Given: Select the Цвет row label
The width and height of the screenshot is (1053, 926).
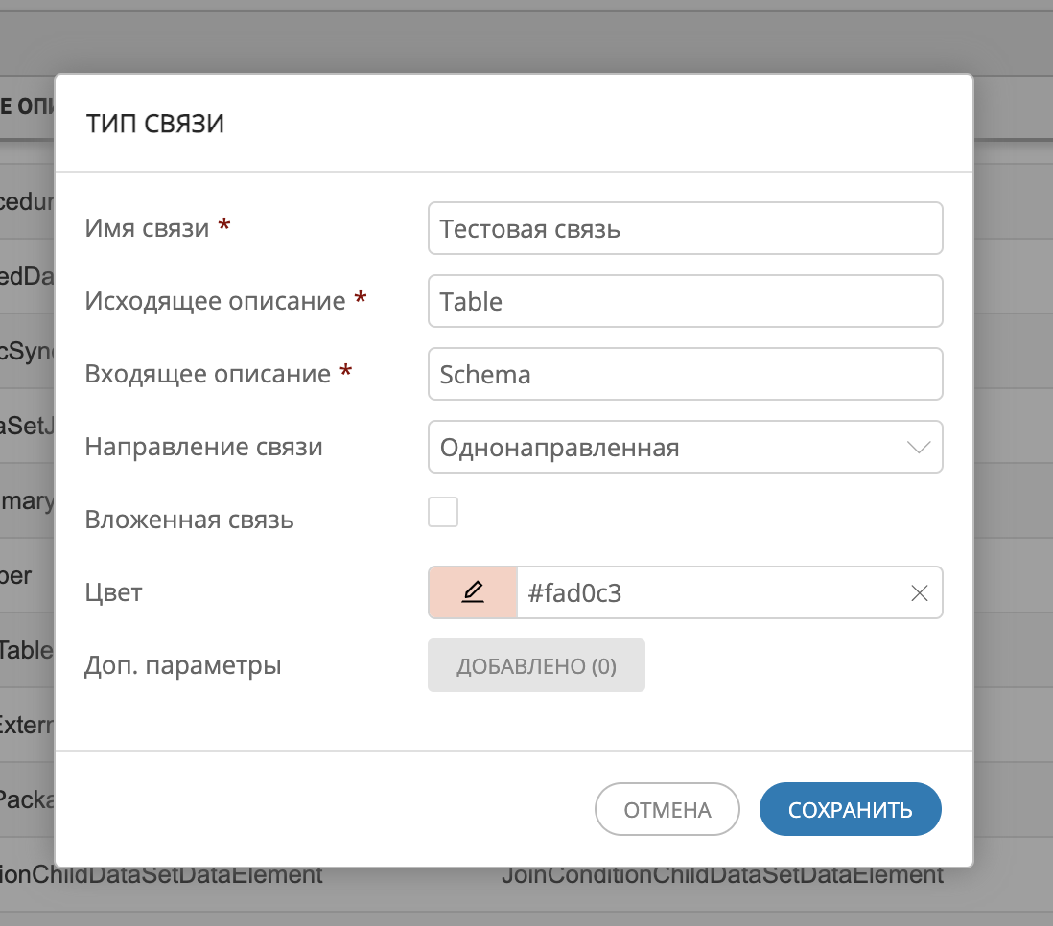Looking at the screenshot, I should (112, 592).
